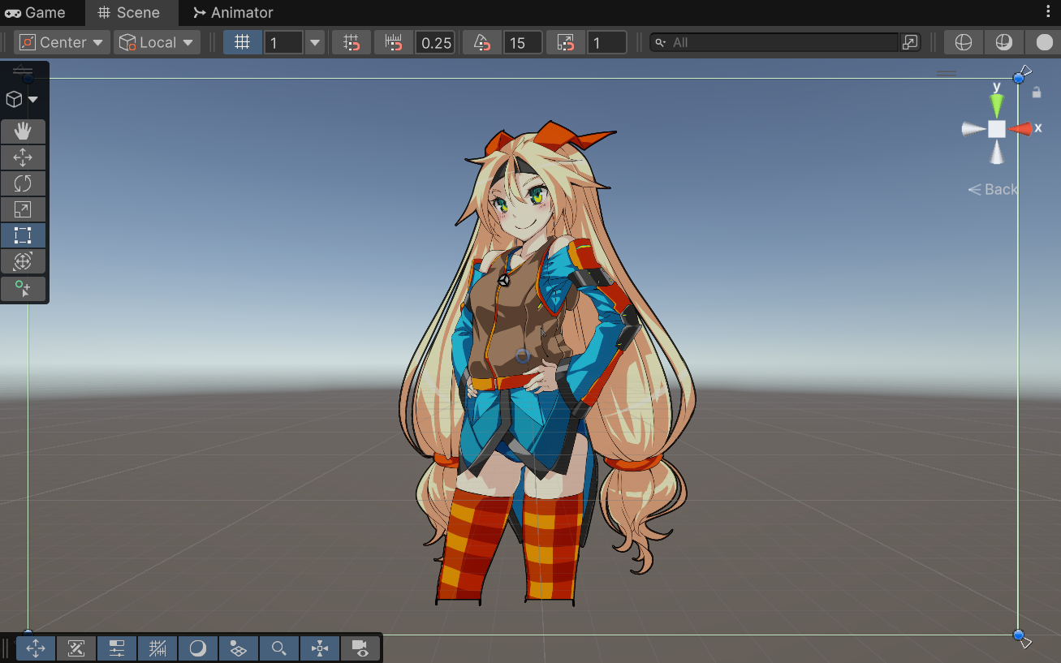Toggle the scene view lock padlock

coord(1037,93)
